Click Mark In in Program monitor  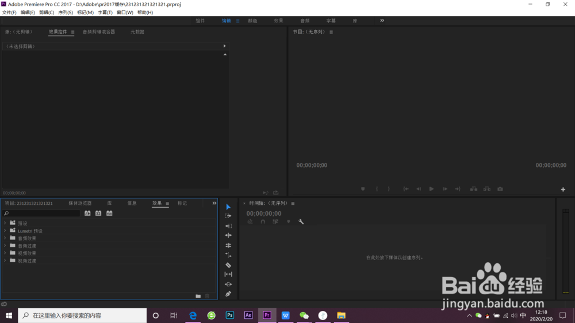click(x=377, y=189)
